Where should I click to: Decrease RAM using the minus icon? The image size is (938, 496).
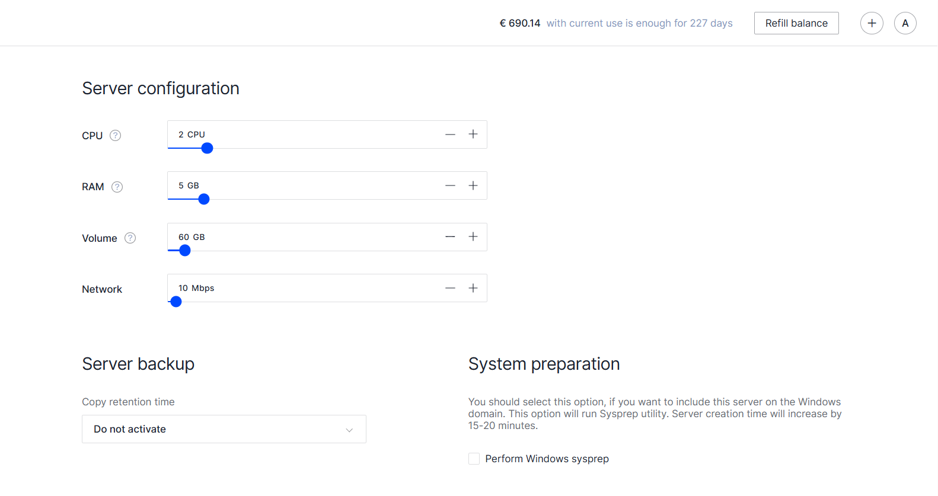tap(450, 185)
